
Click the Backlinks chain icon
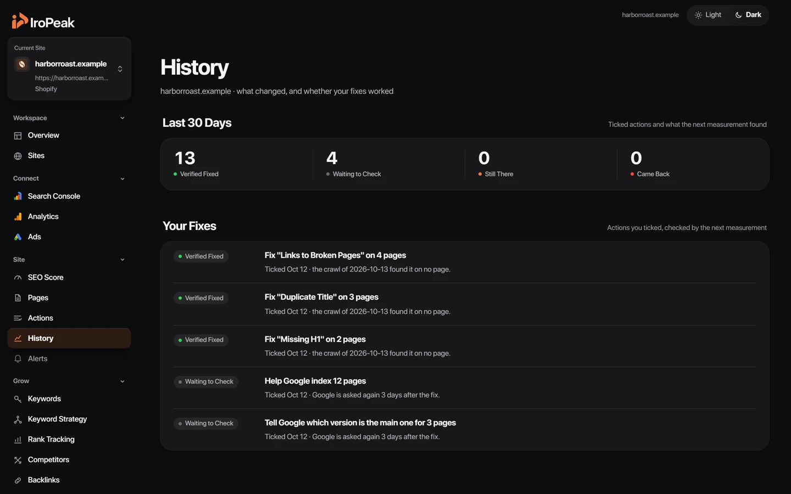tap(18, 480)
